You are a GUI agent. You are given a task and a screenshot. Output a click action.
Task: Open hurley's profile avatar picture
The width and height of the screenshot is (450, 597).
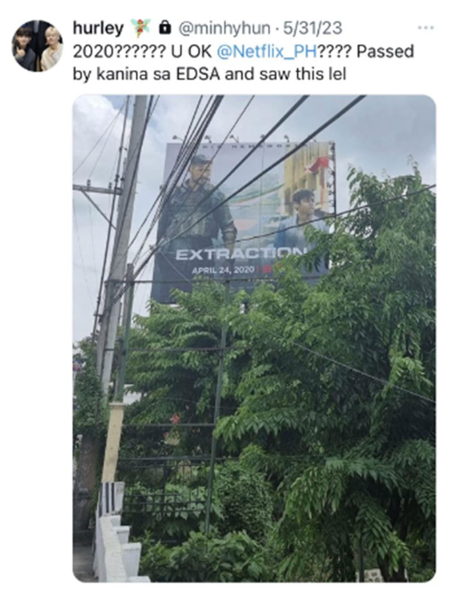coord(37,45)
